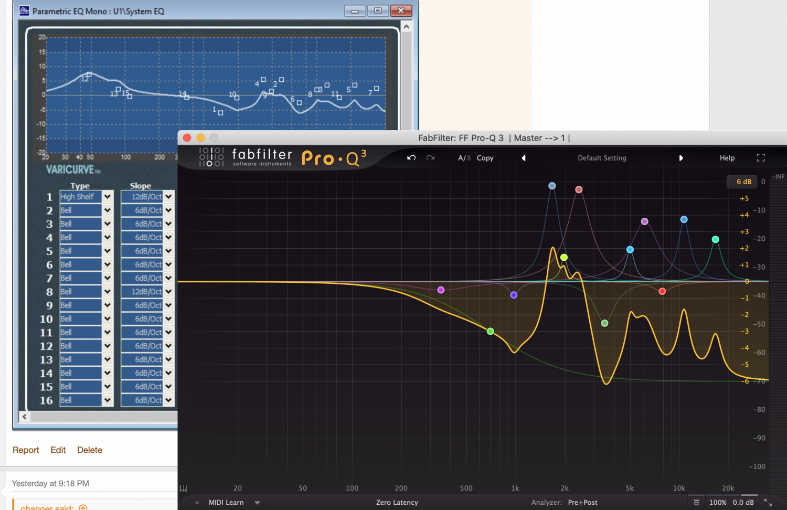Select the cyan EQ band node near 5k
Image resolution: width=787 pixels, height=510 pixels.
630,249
